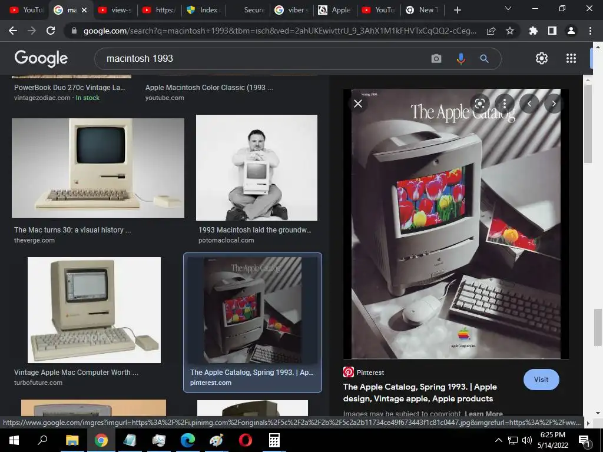Reload the current Google Images page

pyautogui.click(x=51, y=31)
